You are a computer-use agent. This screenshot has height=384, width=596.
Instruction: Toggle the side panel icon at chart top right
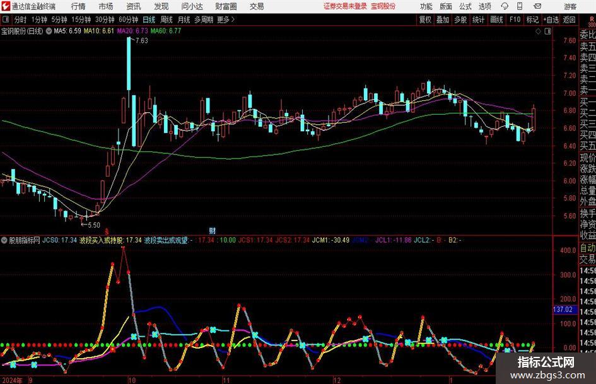tap(547, 32)
